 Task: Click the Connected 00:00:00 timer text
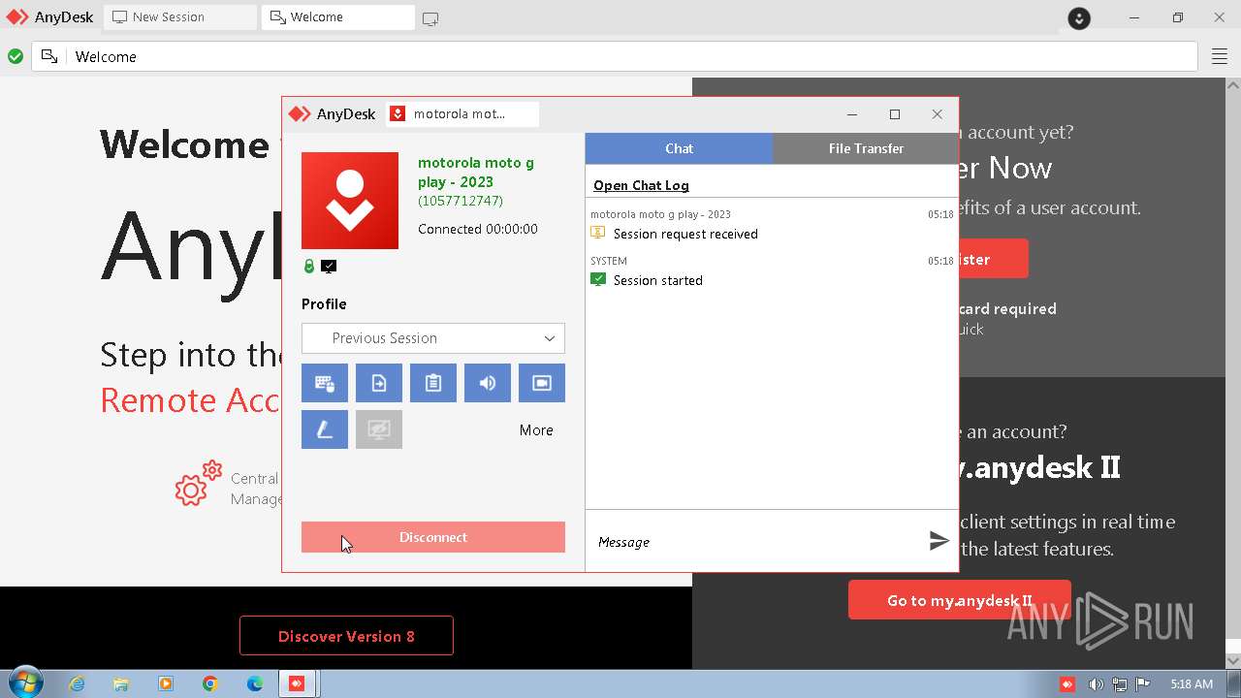click(478, 230)
